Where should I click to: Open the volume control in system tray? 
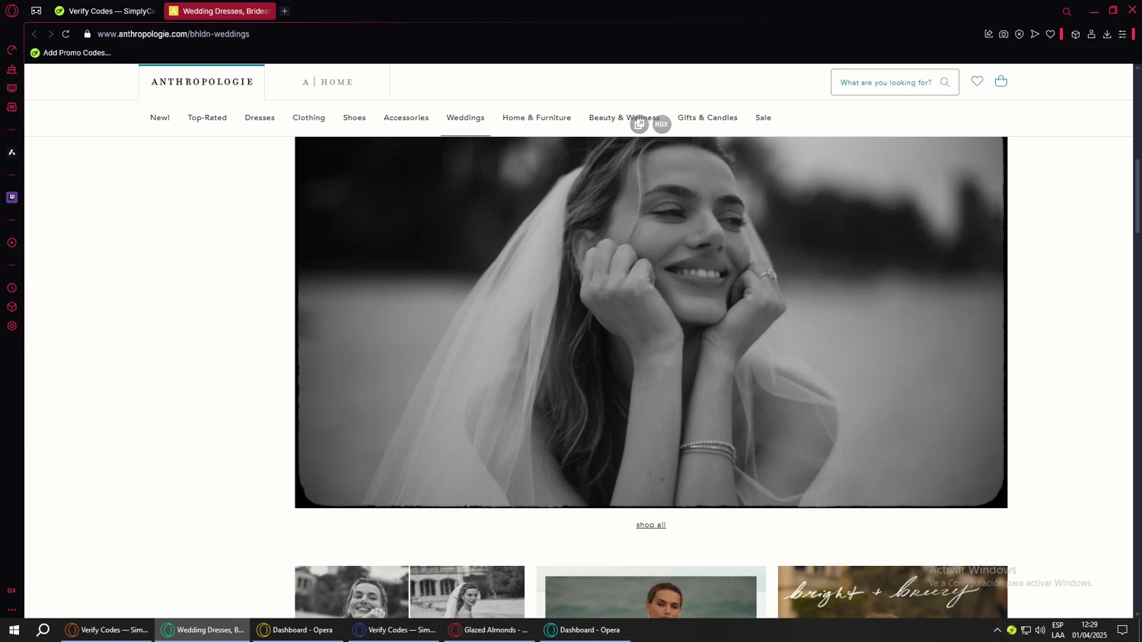click(x=1040, y=630)
